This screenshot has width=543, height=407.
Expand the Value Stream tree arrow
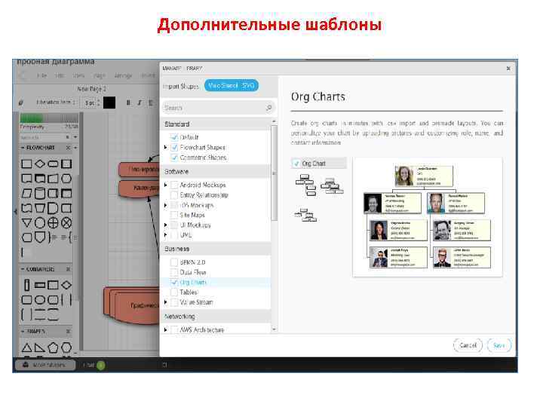(x=165, y=302)
